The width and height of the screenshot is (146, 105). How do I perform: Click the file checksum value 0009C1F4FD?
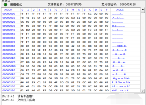[74, 5]
